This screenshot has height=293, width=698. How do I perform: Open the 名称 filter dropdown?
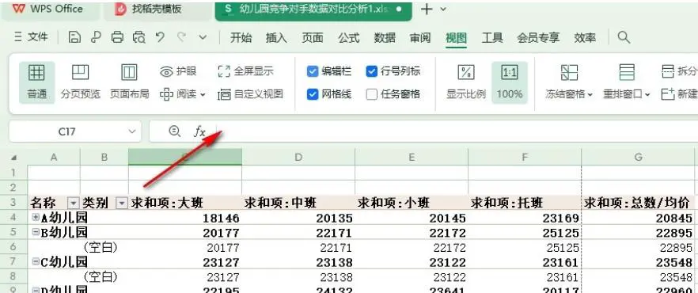click(x=73, y=203)
